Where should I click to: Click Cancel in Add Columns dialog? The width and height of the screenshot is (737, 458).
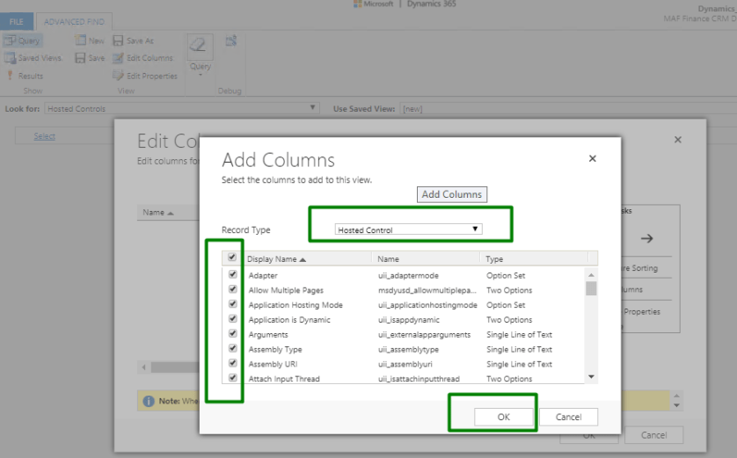tap(568, 417)
